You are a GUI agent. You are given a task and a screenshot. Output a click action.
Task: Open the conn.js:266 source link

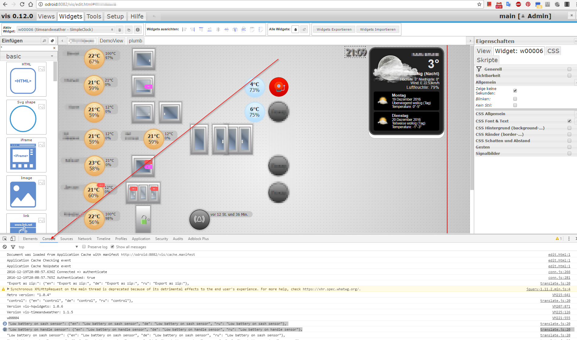559,272
